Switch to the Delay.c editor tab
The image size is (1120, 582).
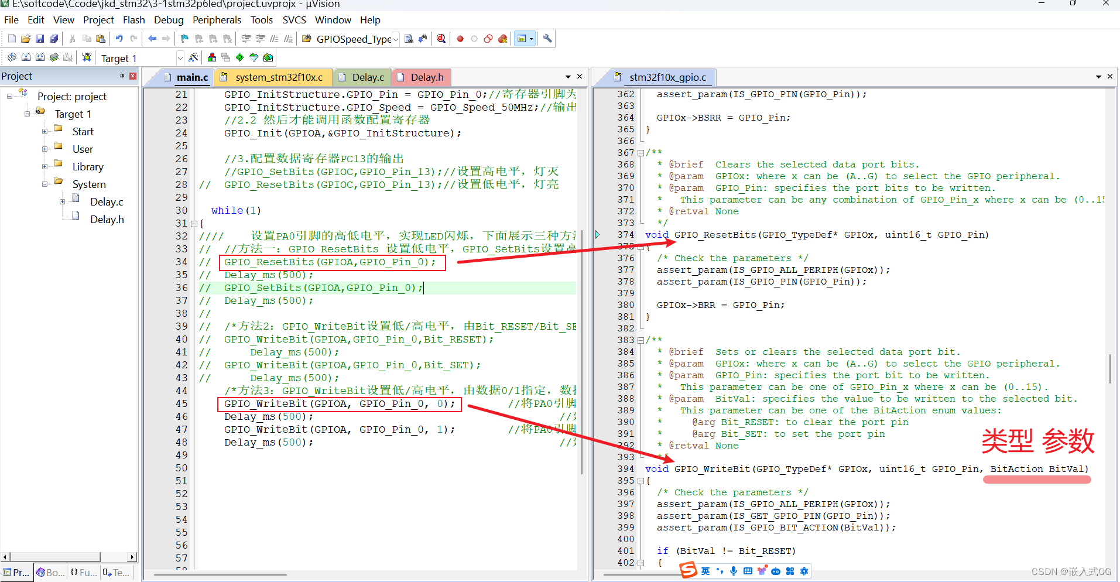362,77
